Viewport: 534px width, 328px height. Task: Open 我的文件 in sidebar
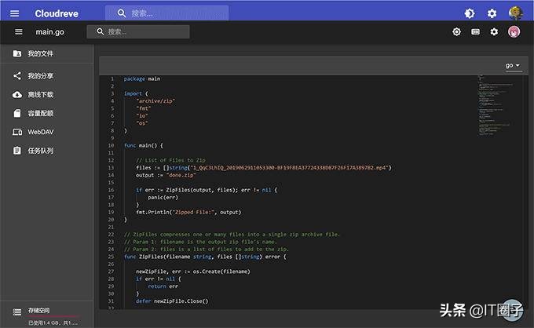pos(46,53)
